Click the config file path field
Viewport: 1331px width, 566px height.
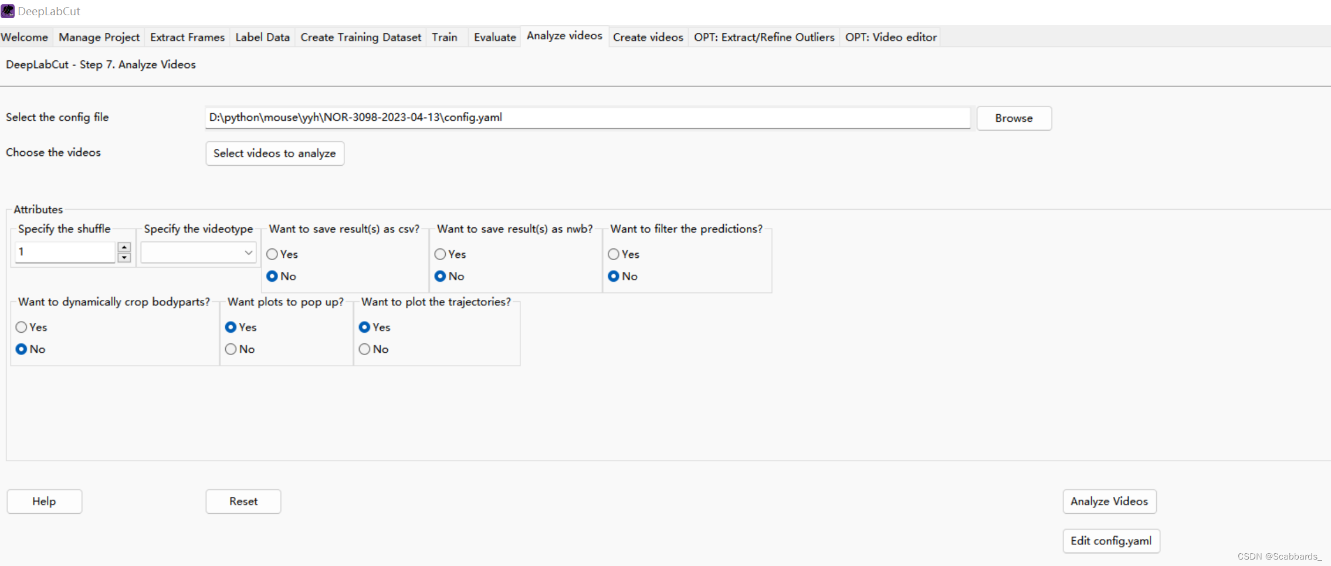587,117
